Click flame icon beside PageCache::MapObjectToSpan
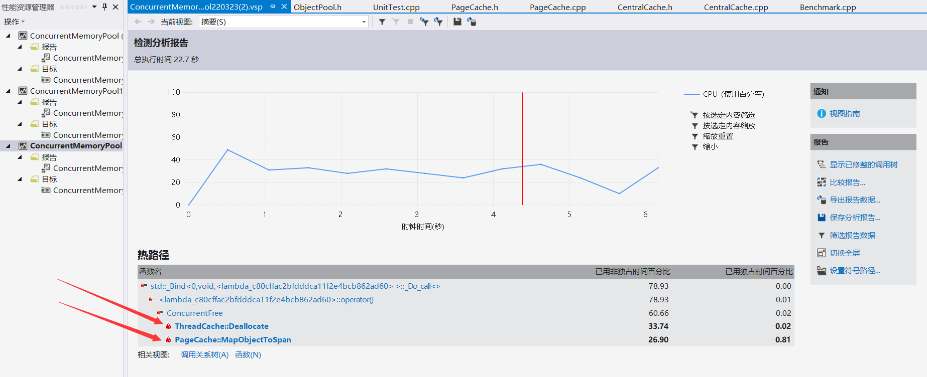The width and height of the screenshot is (927, 377). pyautogui.click(x=168, y=340)
